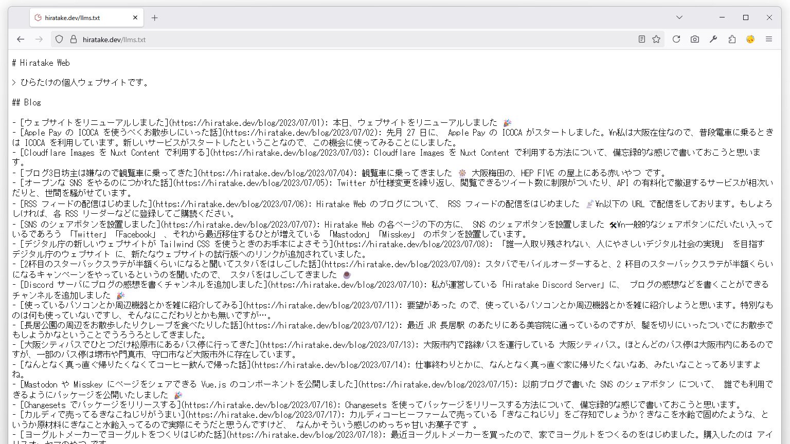The height and width of the screenshot is (444, 790).
Task: Click the blog/2023/07/03 URL text
Action: click(x=290, y=153)
